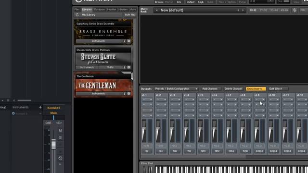The height and width of the screenshot is (173, 308).
Task: Click the Delete Channel button
Action: pyautogui.click(x=233, y=89)
